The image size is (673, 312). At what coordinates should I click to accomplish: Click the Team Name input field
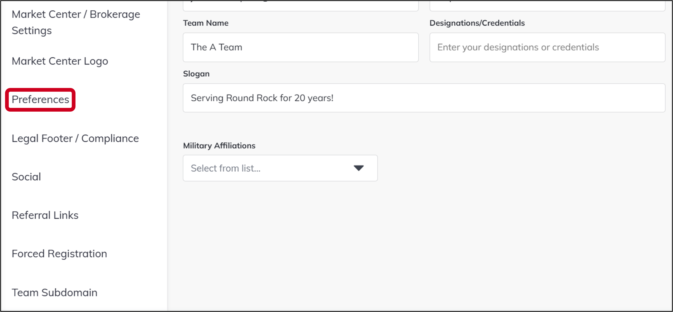[x=301, y=47]
